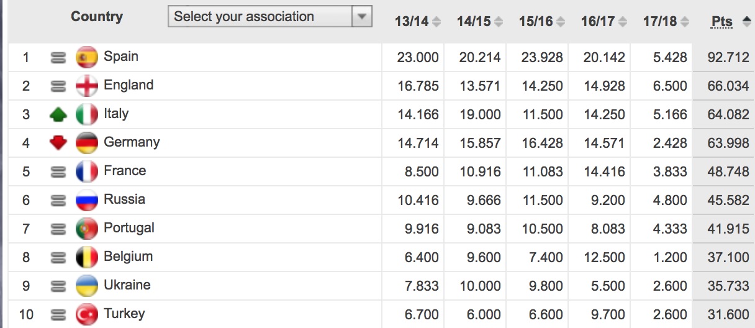The height and width of the screenshot is (328, 755).
Task: Click the association dropdown arrow button
Action: point(361,17)
